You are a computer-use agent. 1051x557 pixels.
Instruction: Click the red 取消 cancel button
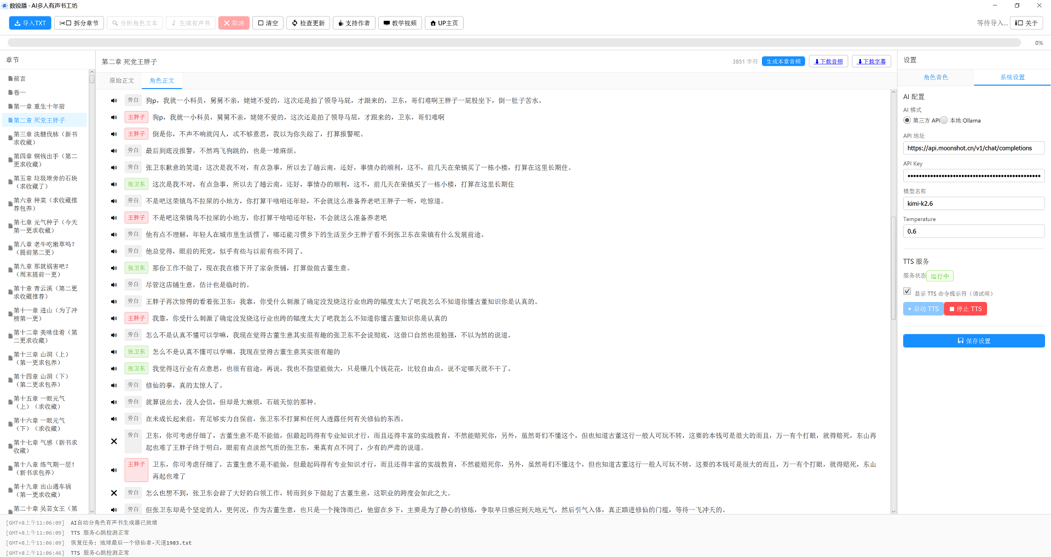pos(234,23)
